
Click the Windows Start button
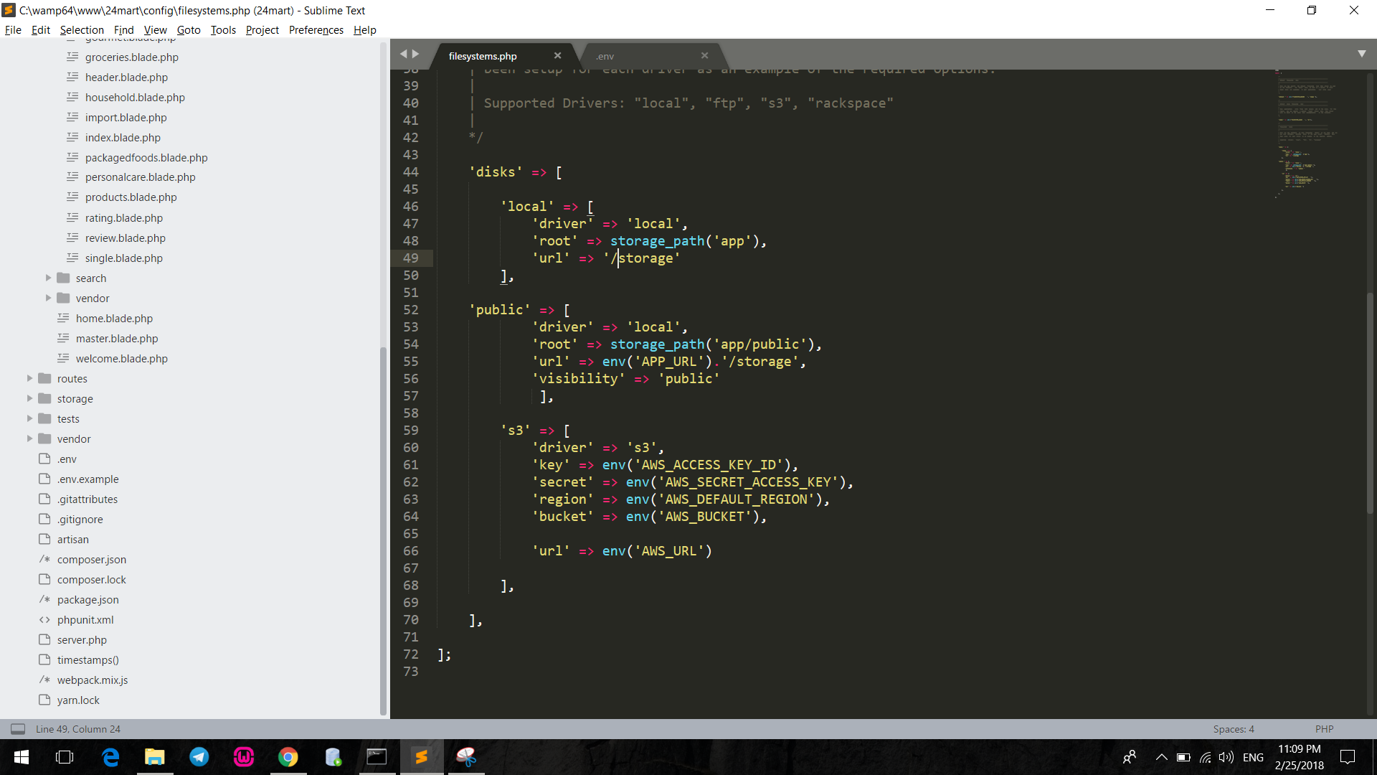21,756
